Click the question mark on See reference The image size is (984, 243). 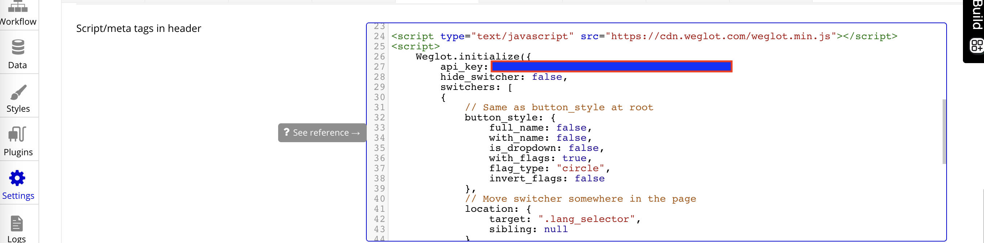(x=286, y=132)
